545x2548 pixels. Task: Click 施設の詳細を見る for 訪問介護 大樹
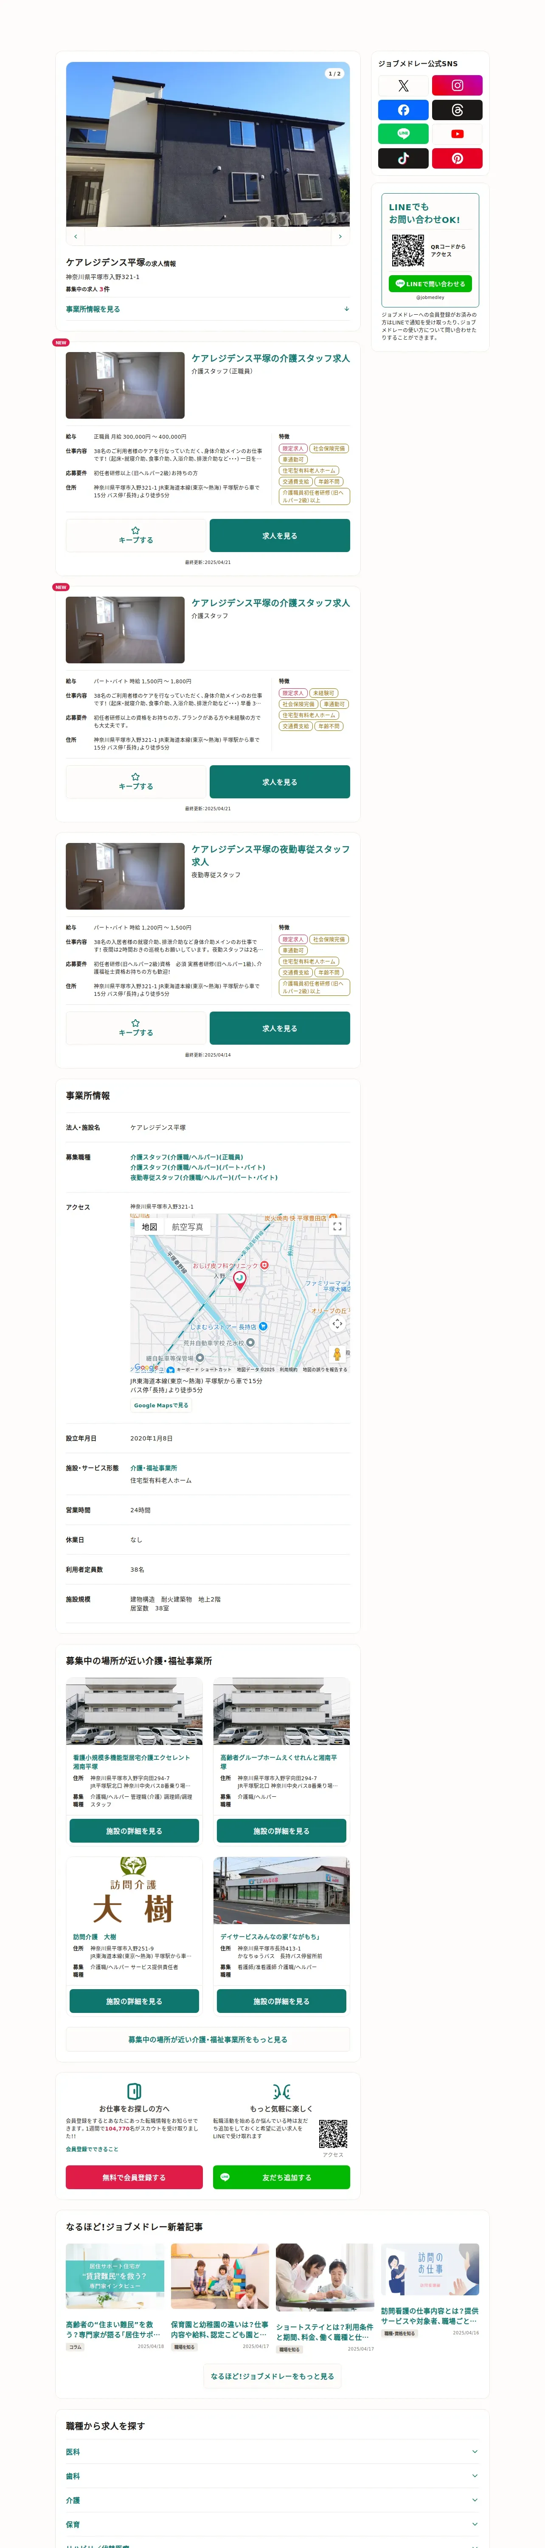coord(135,2001)
